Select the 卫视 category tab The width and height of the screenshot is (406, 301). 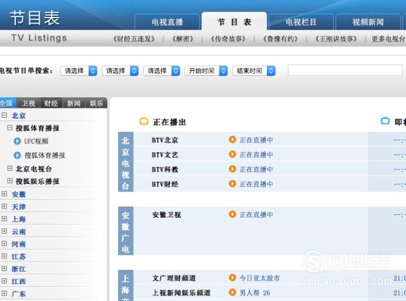[28, 103]
